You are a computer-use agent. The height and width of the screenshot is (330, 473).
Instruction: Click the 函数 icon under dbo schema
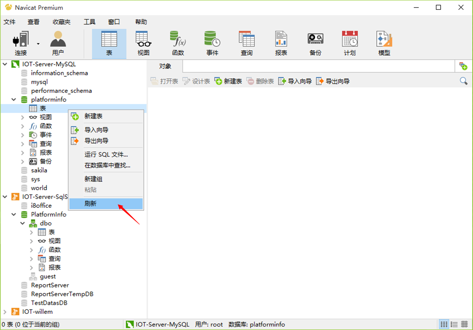point(42,250)
